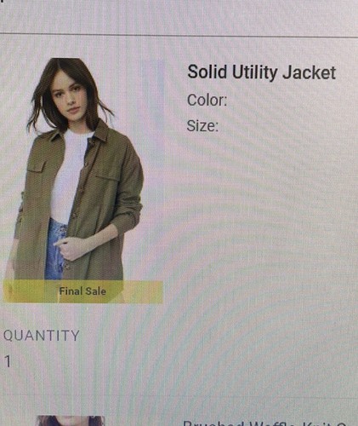Select the Color: field label
The image size is (358, 426).
click(207, 100)
